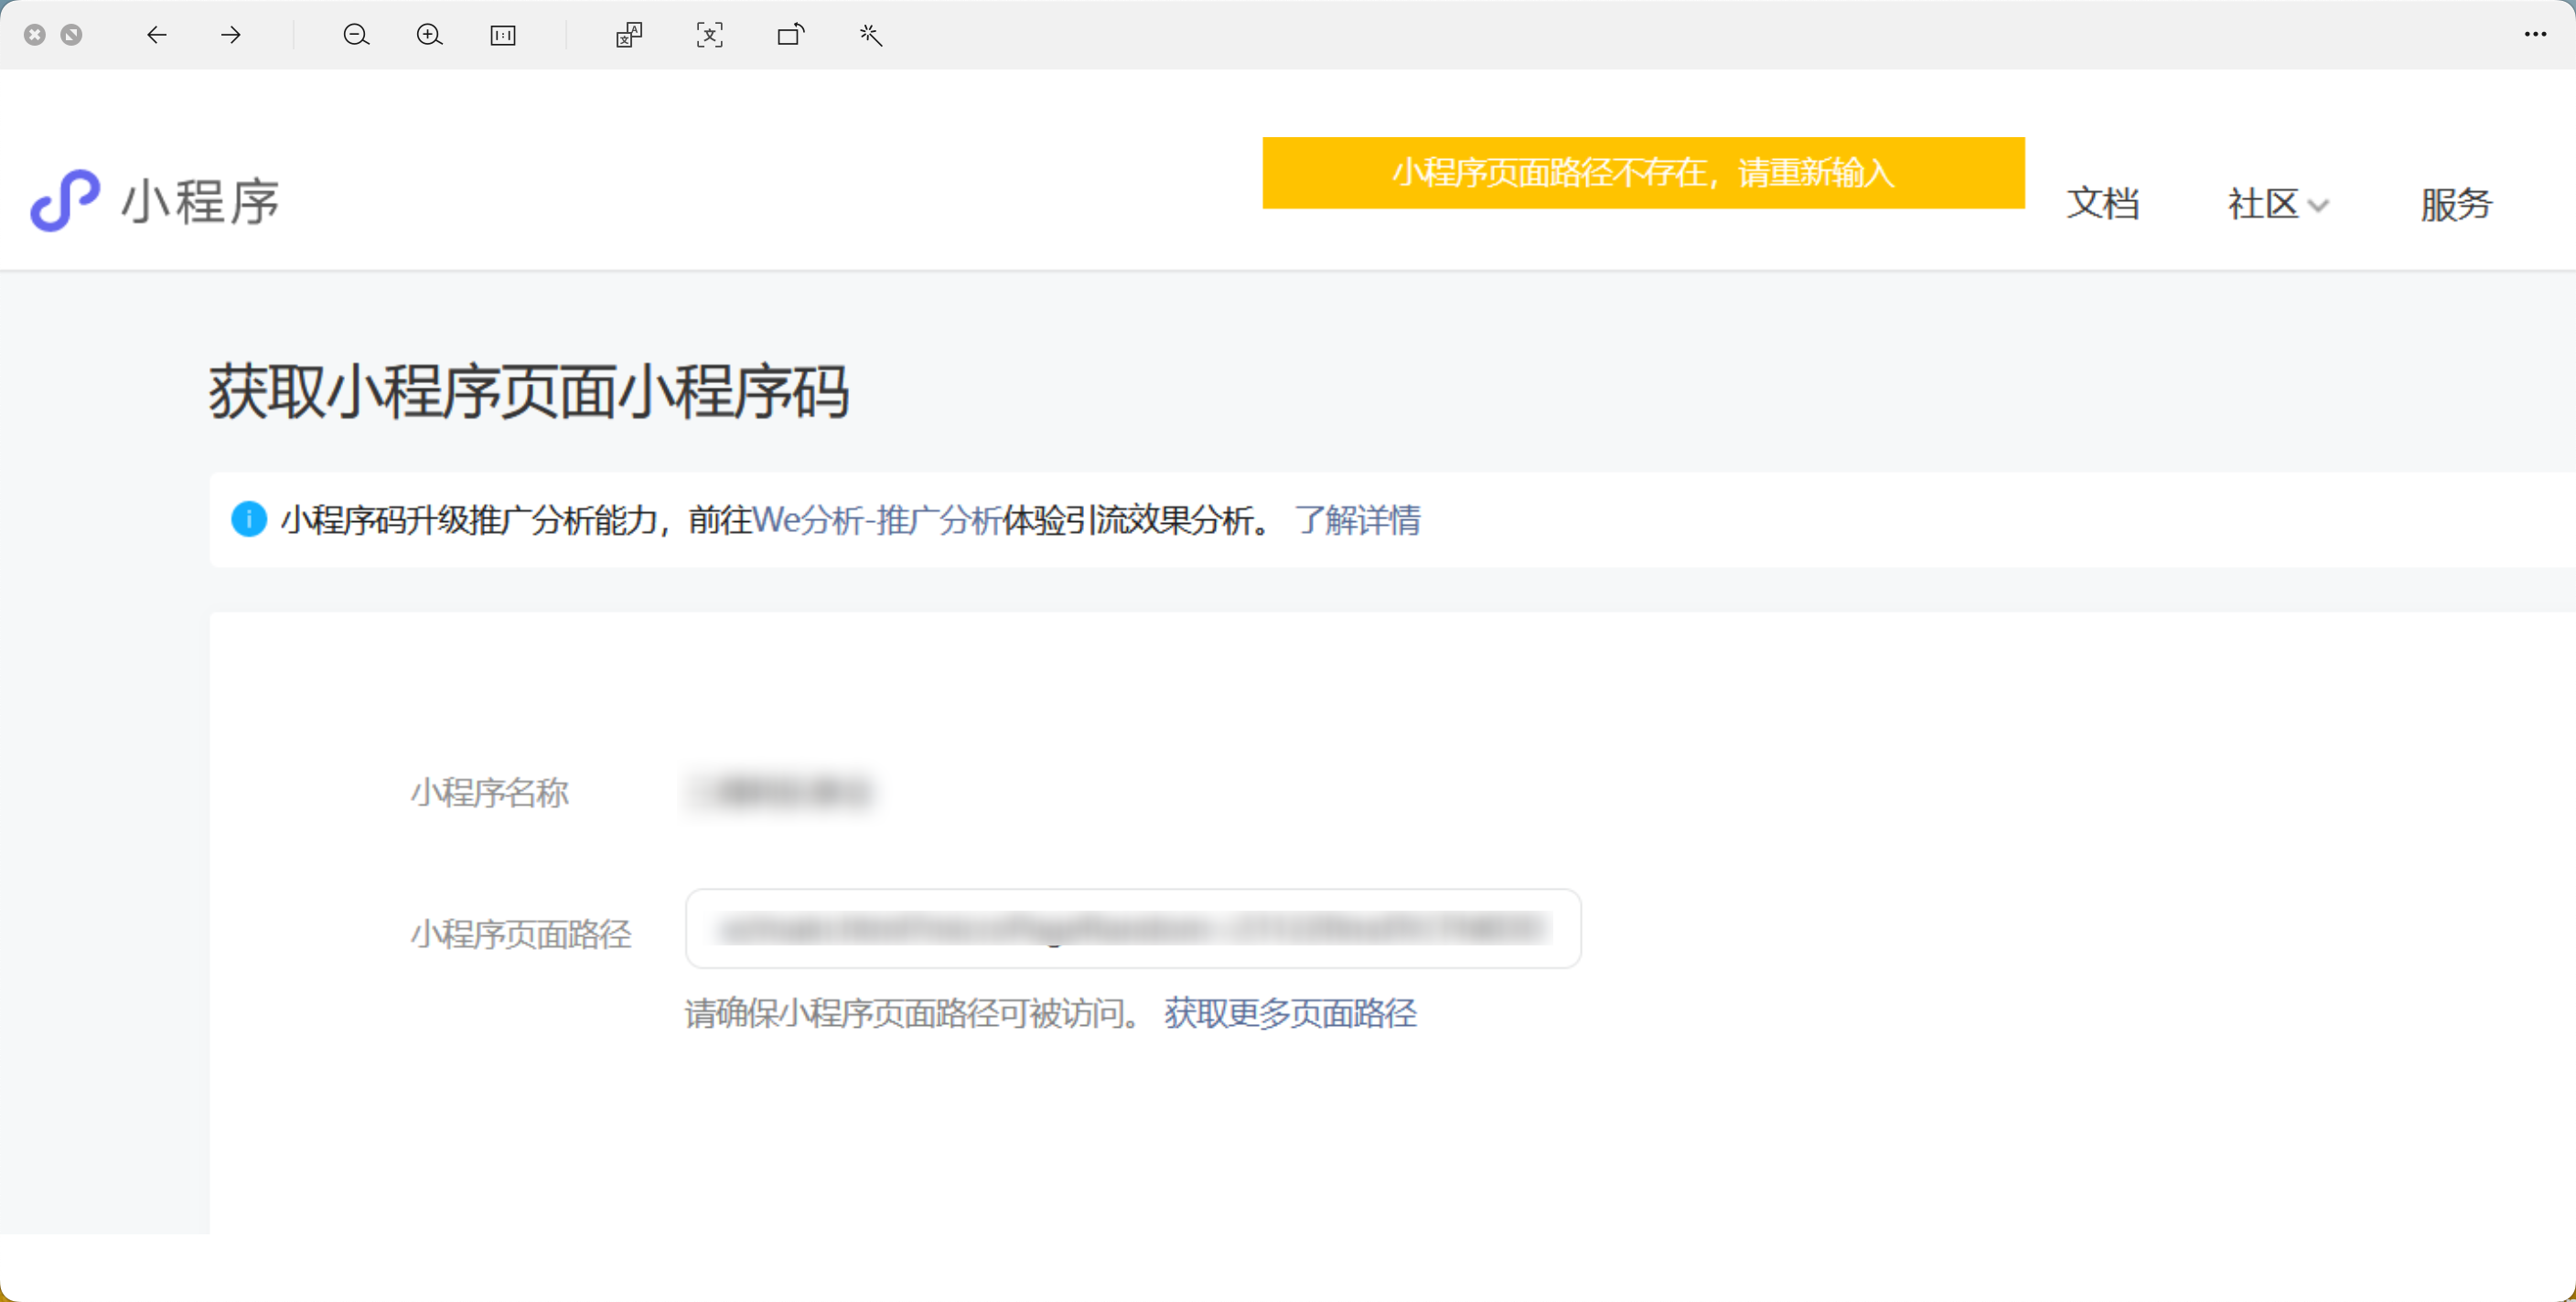Zoom in with the plus magnifier
This screenshot has width=2576, height=1302.
429,35
